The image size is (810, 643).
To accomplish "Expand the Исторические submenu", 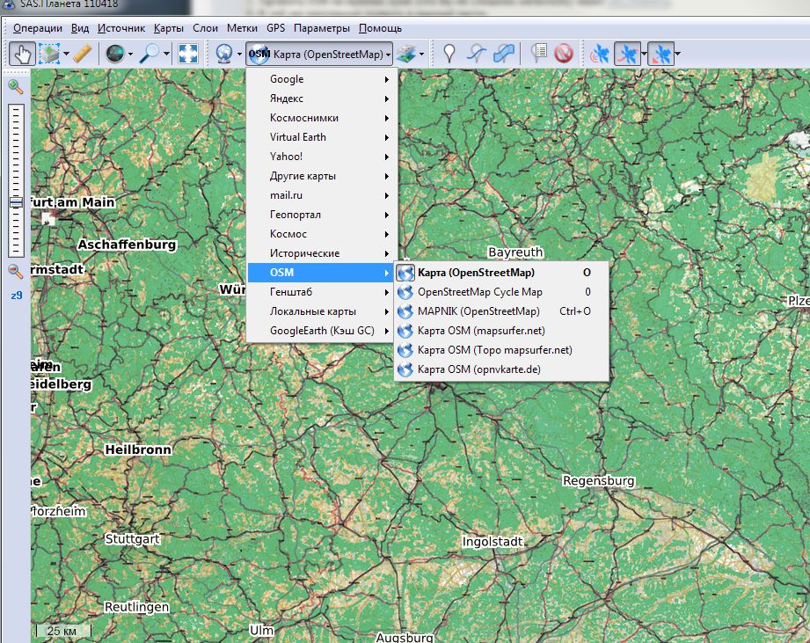I will (x=322, y=253).
